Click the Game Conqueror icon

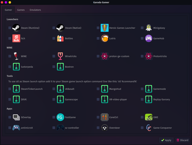tap(149, 128)
